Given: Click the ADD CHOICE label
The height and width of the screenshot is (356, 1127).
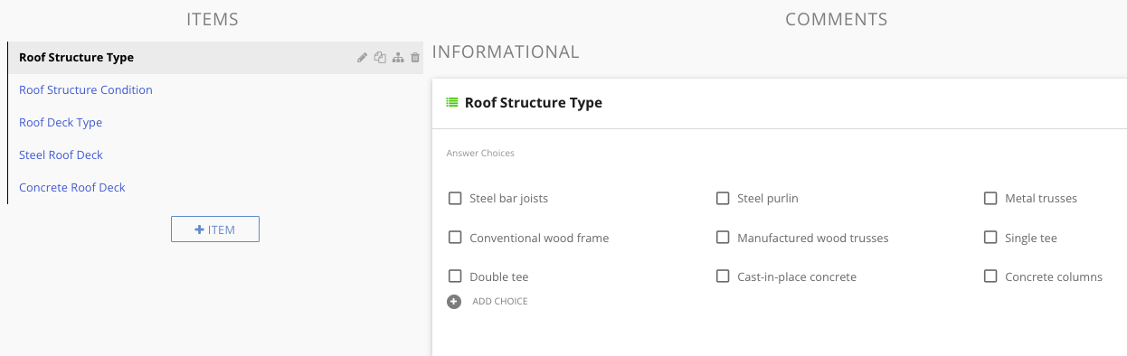Looking at the screenshot, I should [x=500, y=302].
